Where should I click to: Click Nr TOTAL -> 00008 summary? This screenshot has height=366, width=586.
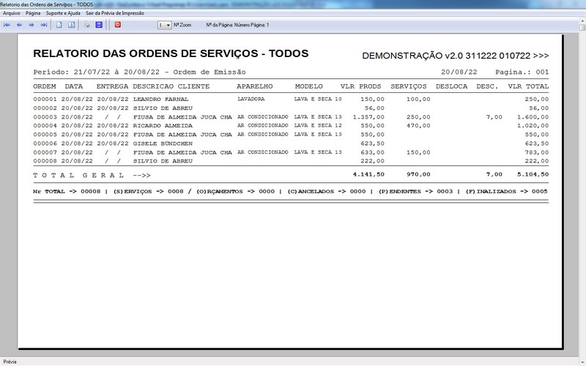pyautogui.click(x=67, y=192)
